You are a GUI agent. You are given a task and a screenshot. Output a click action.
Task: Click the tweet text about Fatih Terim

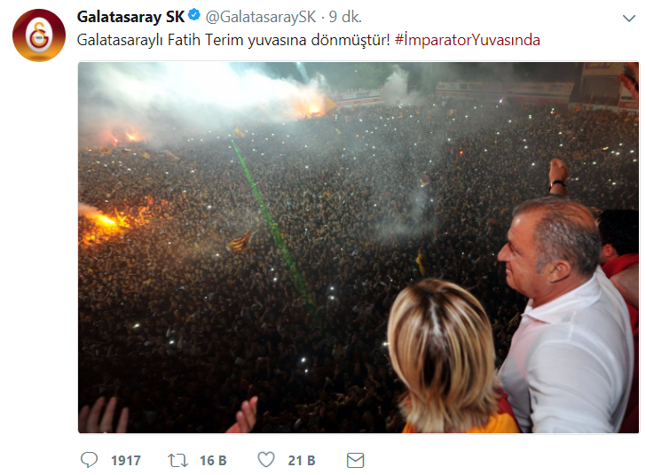click(233, 41)
